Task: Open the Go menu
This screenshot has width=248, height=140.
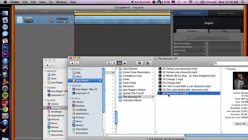Action: (x=51, y=2)
